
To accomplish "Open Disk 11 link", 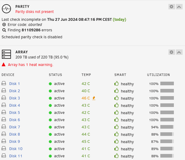I will coord(16,156).
